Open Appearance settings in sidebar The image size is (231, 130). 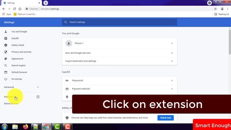tap(17, 58)
